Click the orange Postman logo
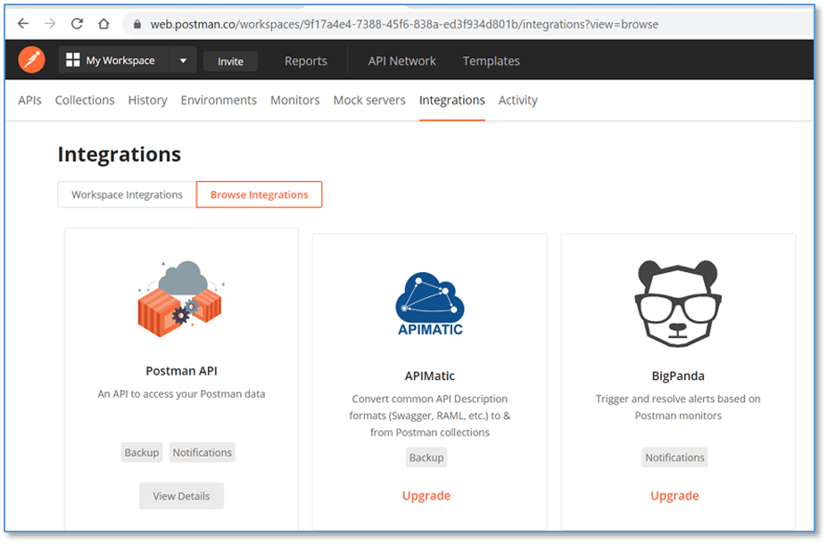The width and height of the screenshot is (827, 544). pos(31,60)
